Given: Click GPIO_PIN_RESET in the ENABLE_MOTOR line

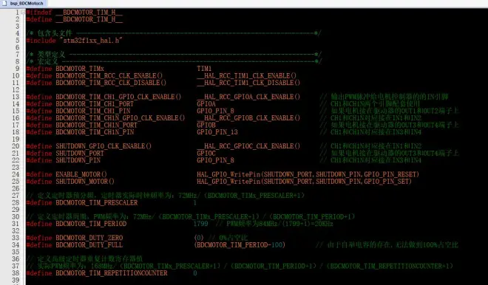Looking at the screenshot, I should pyautogui.click(x=390, y=175).
